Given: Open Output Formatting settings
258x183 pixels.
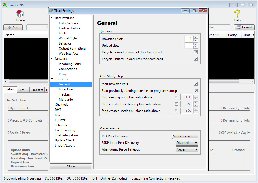Looking at the screenshot, I should click(72, 49).
